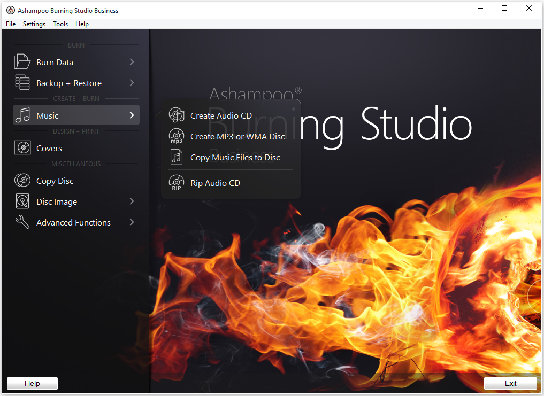Expand the Advanced Functions submenu arrow
The width and height of the screenshot is (544, 396).
[132, 222]
